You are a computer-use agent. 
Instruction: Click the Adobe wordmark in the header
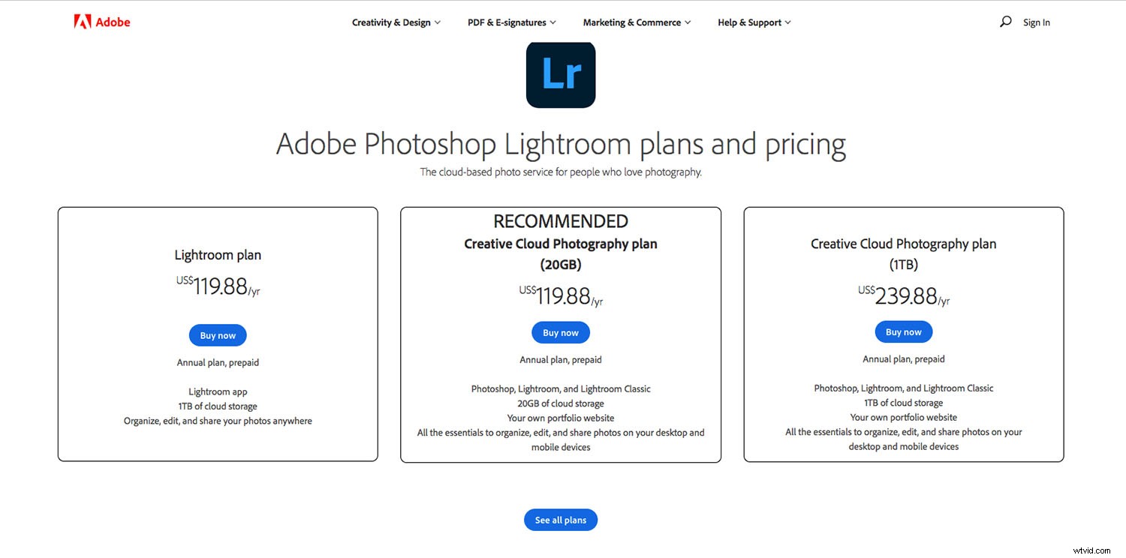pyautogui.click(x=114, y=22)
